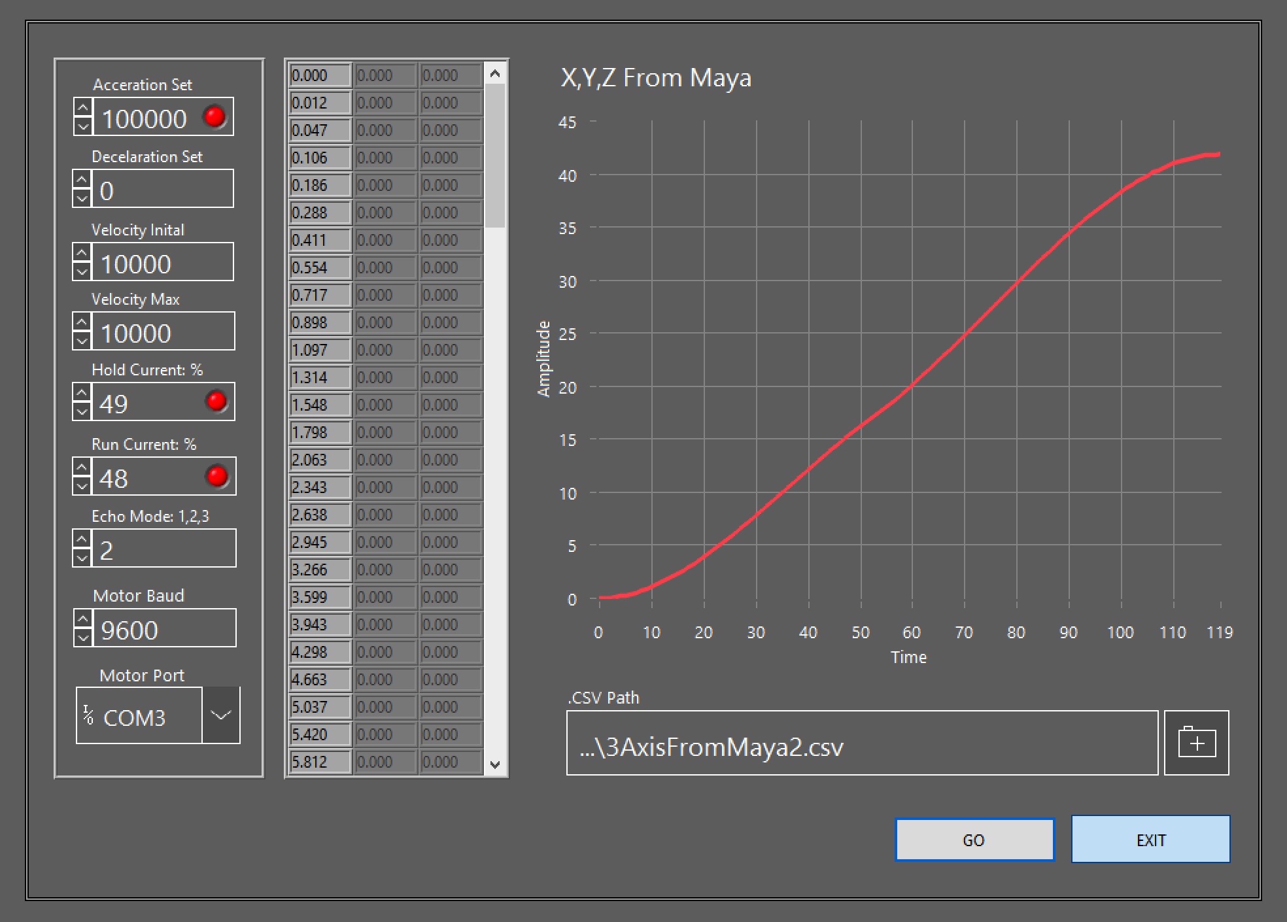The height and width of the screenshot is (922, 1287).
Task: Click the .CSV Path field with 3AxisFromMaya2.csv
Action: [x=862, y=743]
